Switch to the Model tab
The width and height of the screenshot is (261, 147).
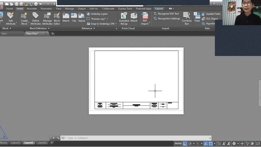(4, 143)
